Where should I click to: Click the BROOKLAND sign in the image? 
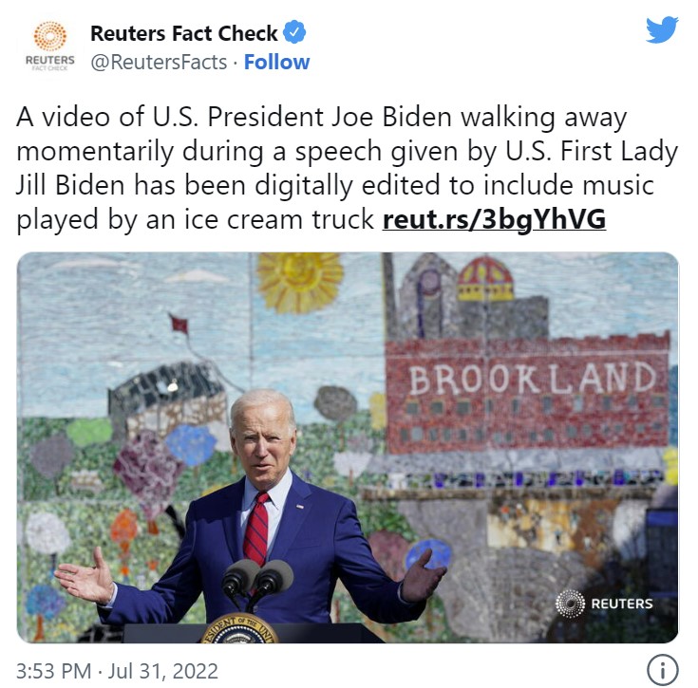click(x=533, y=378)
